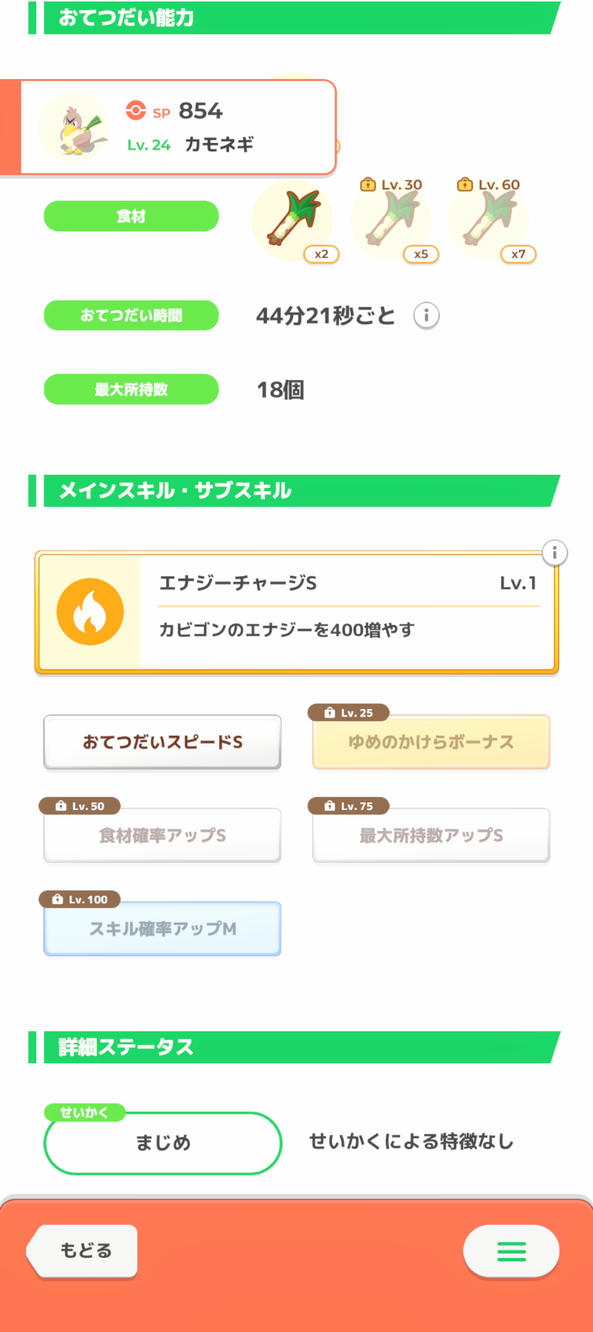Select locked スキル確率アップM sub skill
Viewport: 593px width, 1332px height.
[163, 929]
